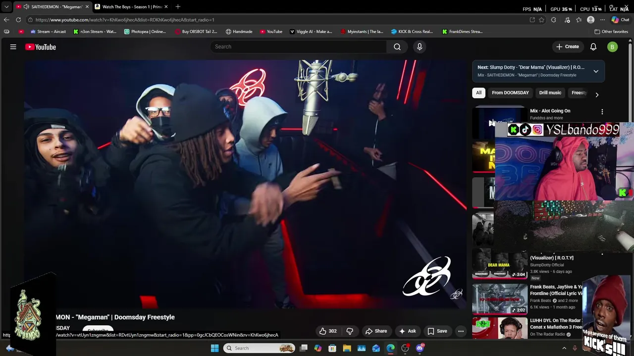This screenshot has height=356, width=634.
Task: Open Copilot from the taskbar
Action: click(318, 348)
